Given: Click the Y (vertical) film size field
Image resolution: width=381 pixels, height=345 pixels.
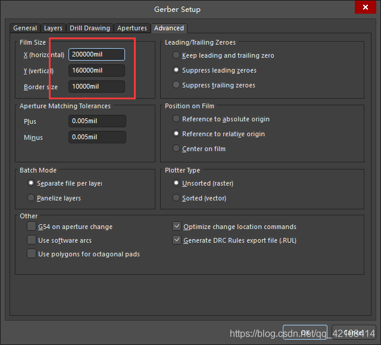Looking at the screenshot, I should click(x=96, y=70).
